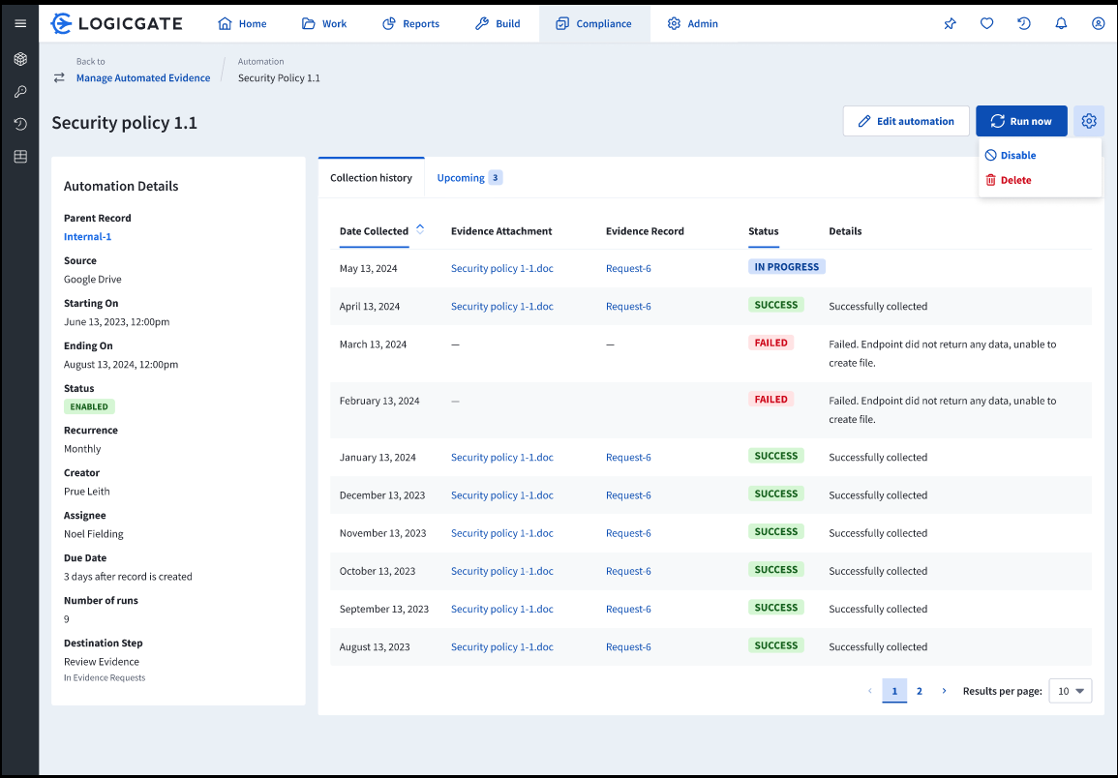Switch to the Upcoming tab
Image resolution: width=1118 pixels, height=778 pixels.
tap(469, 177)
